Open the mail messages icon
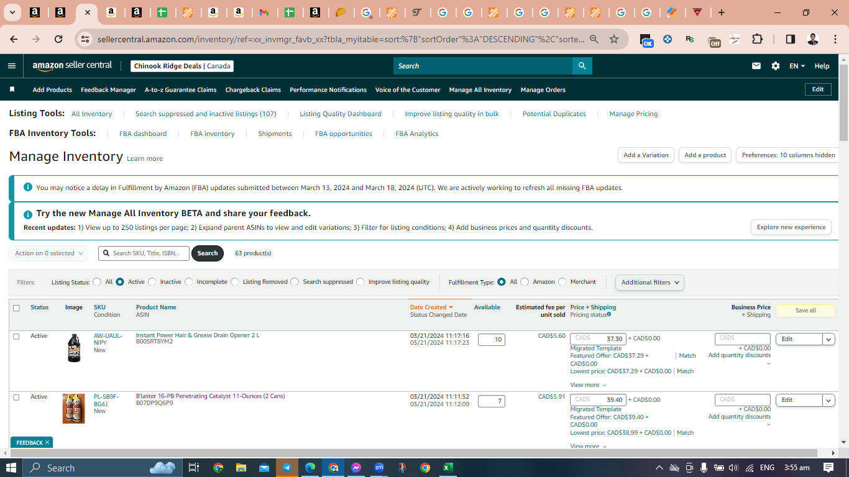 pyautogui.click(x=756, y=66)
